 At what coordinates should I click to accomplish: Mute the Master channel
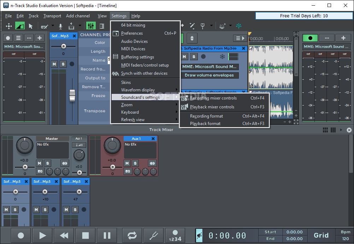pyautogui.click(x=40, y=163)
